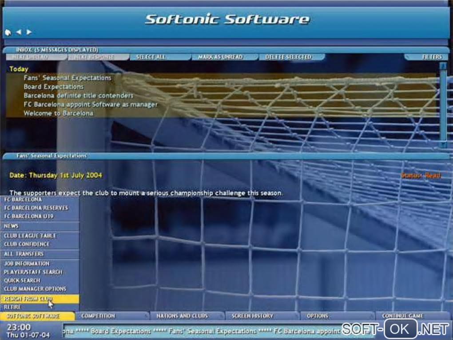
Task: Open the Nations and Clubs tab
Action: coord(187,316)
